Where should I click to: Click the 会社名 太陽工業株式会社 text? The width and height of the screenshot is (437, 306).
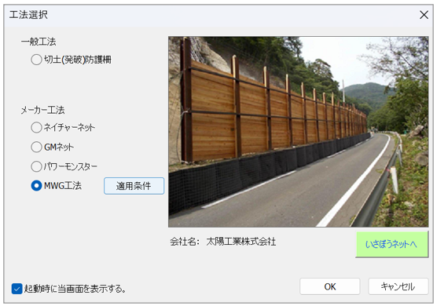pos(223,242)
